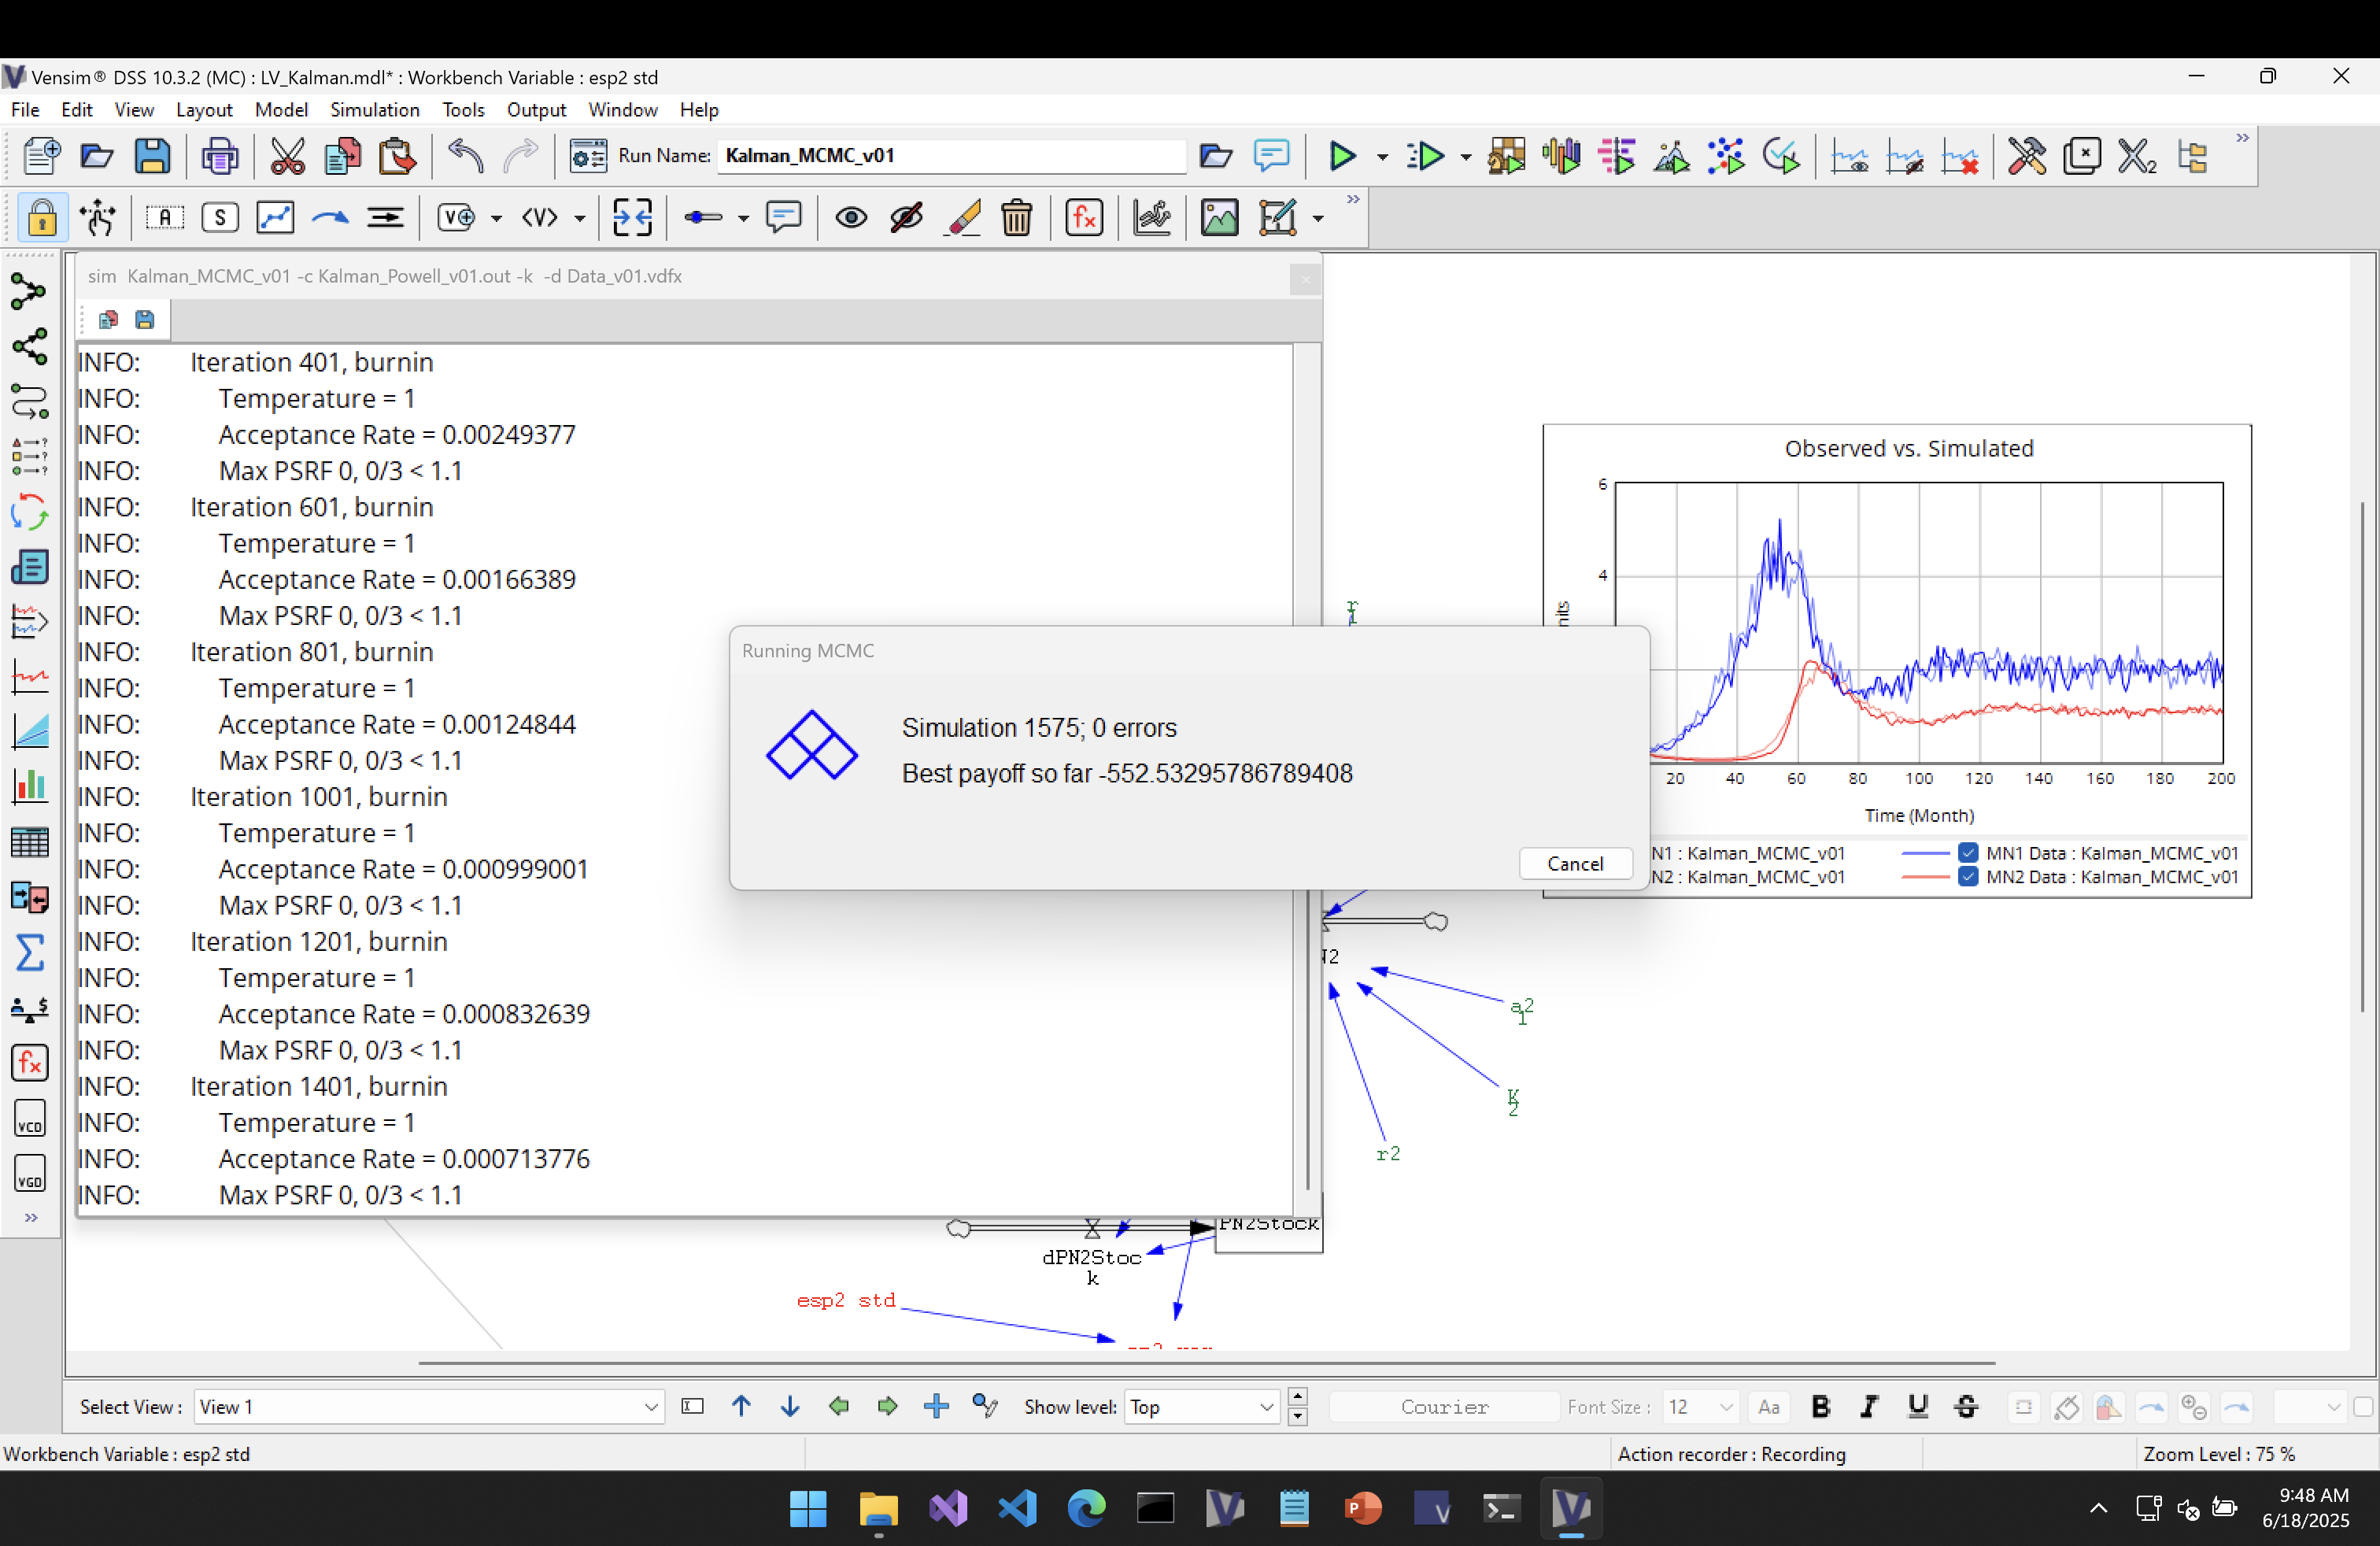
Task: Click the Causes Tree analysis tool
Action: click(x=29, y=292)
